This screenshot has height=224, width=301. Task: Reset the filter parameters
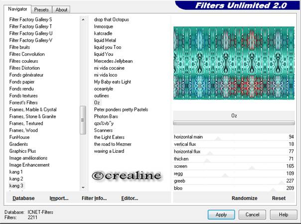(279, 198)
